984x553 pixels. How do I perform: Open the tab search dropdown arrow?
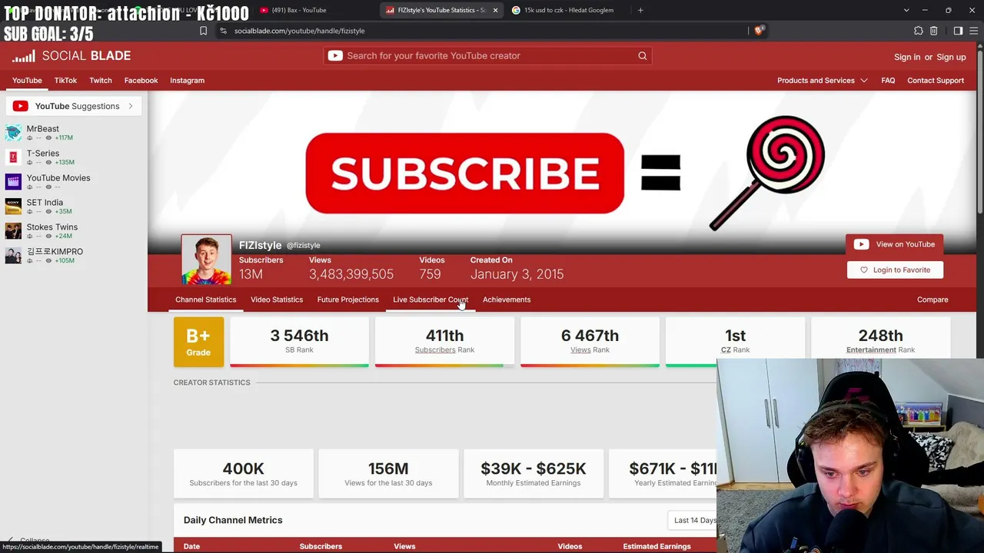pyautogui.click(x=906, y=10)
